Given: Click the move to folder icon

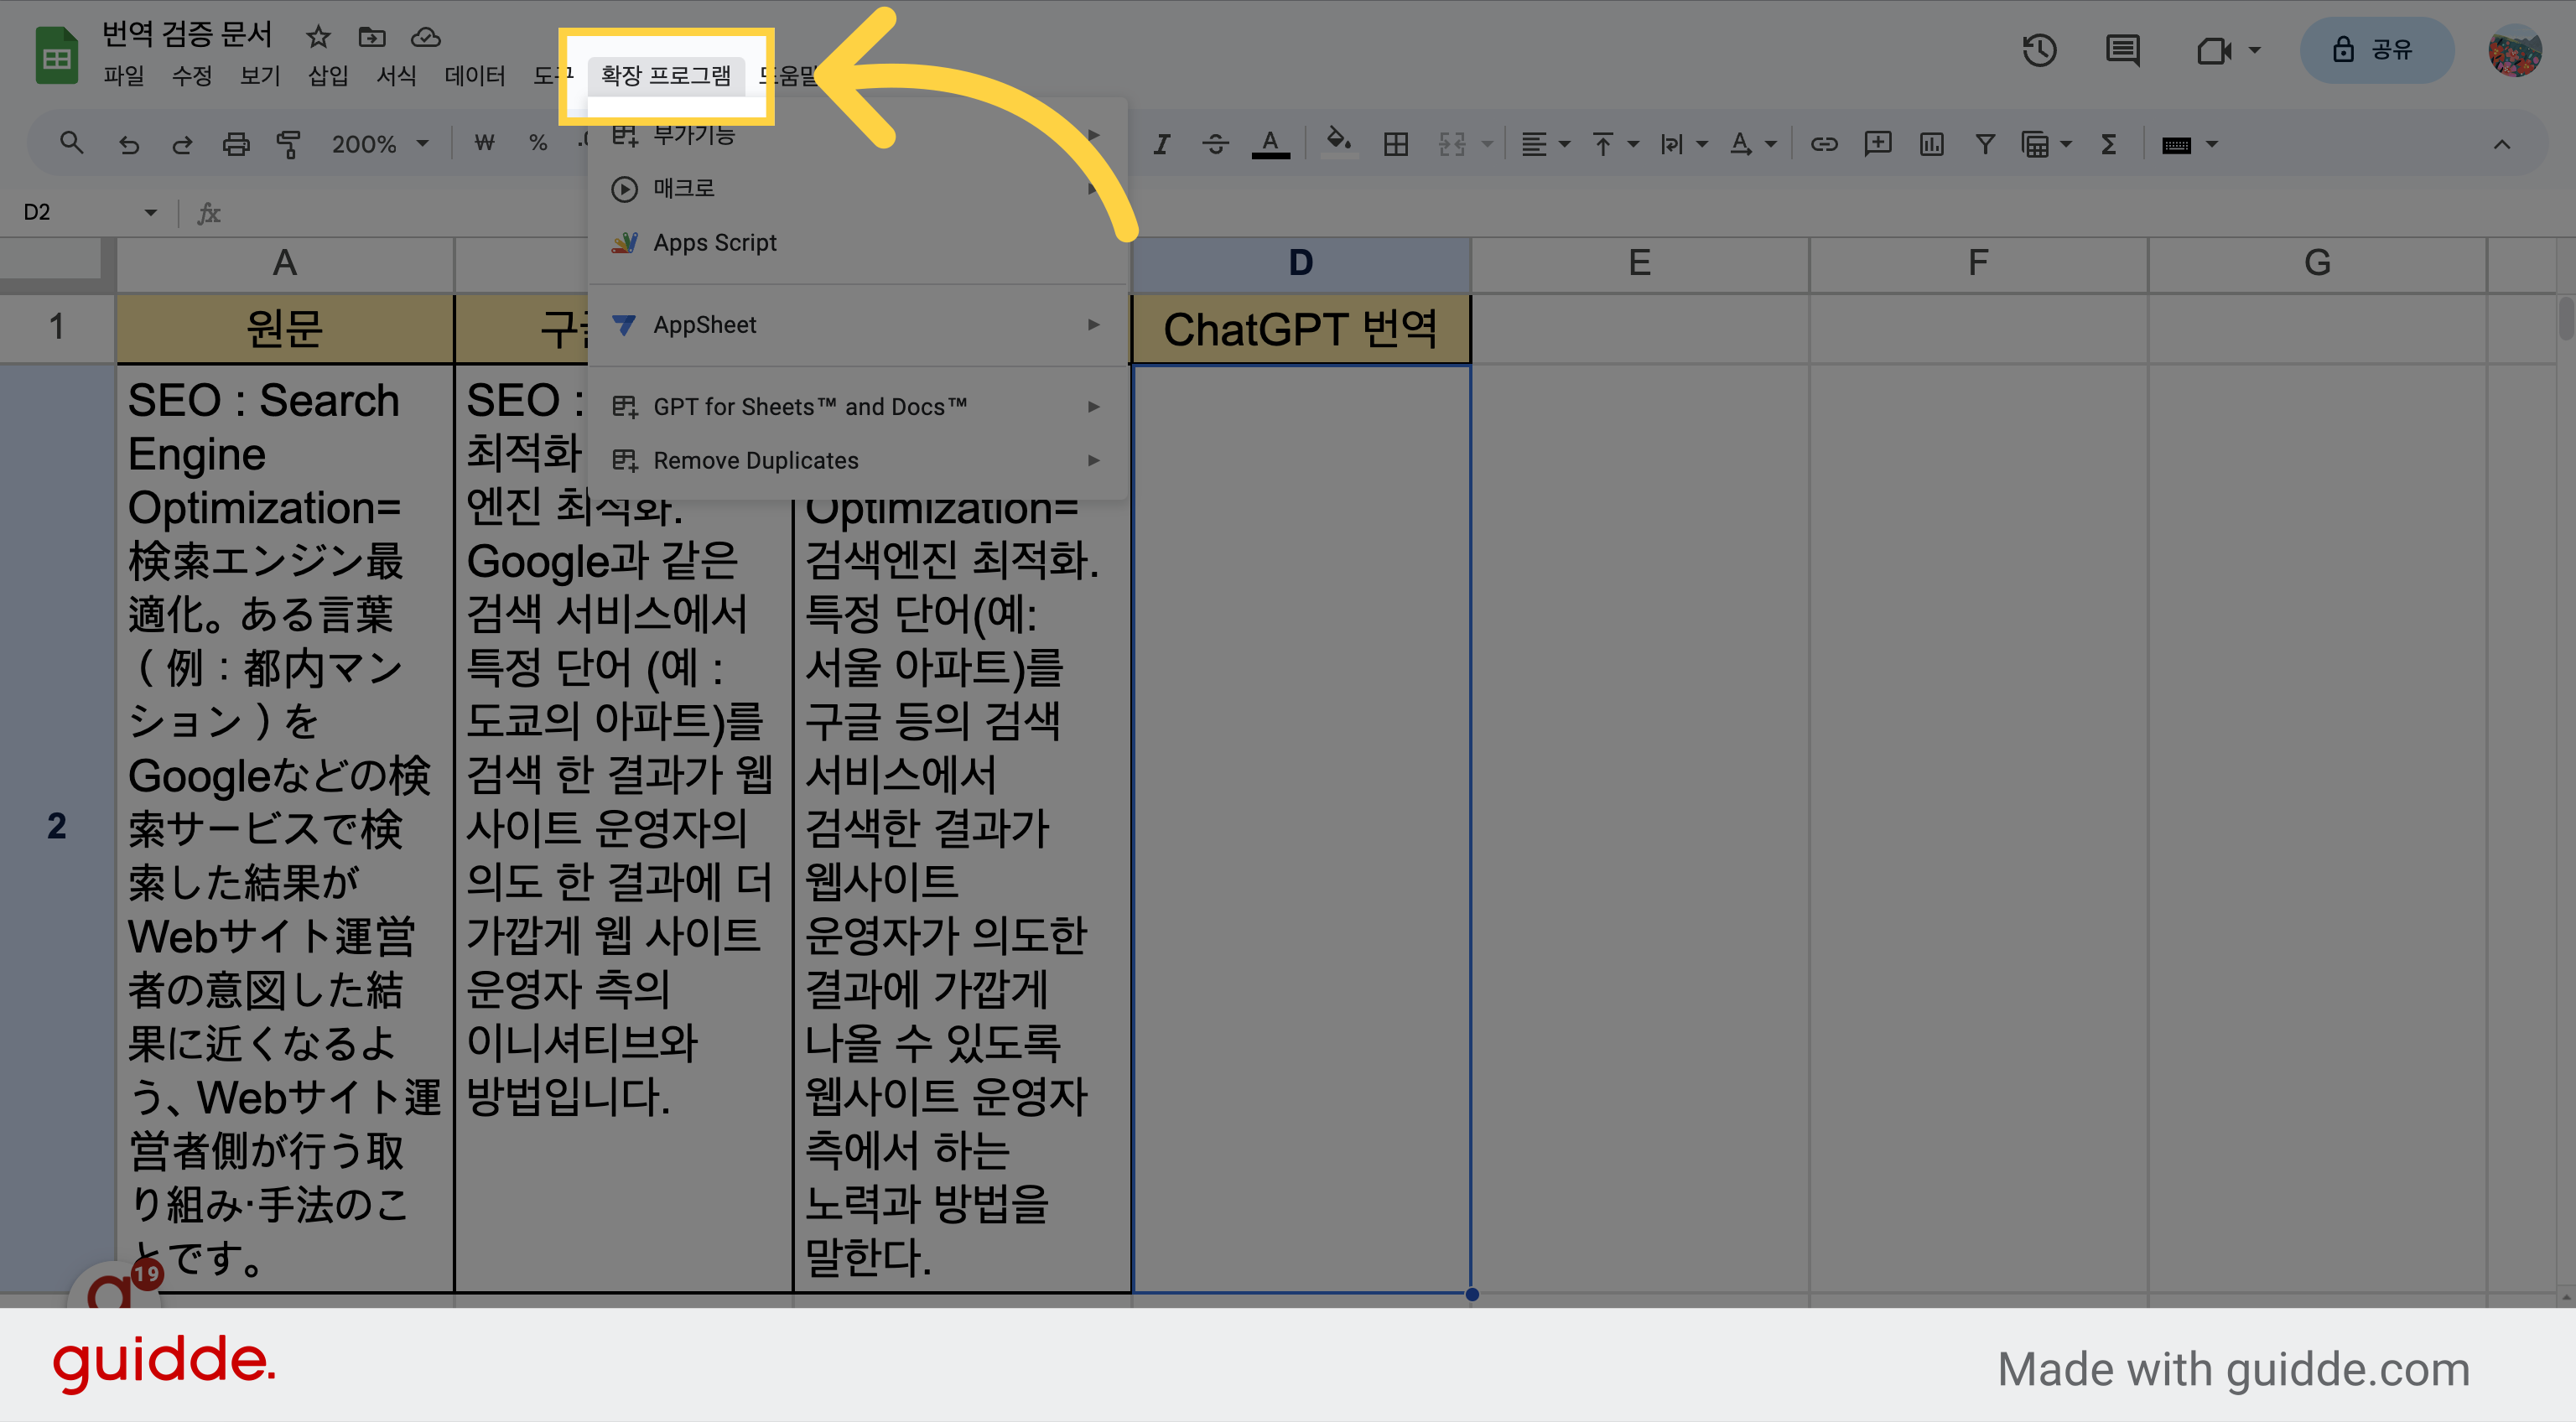Looking at the screenshot, I should click(x=372, y=37).
